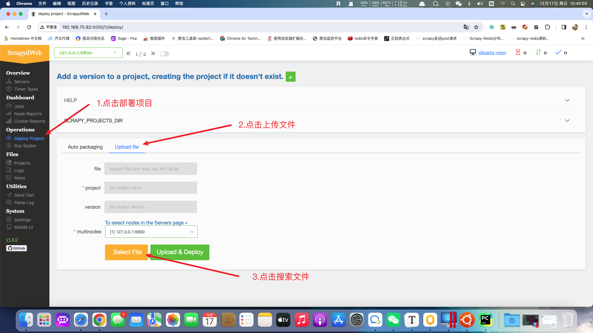The image size is (593, 333).
Task: Reload the browser page
Action: click(x=29, y=27)
